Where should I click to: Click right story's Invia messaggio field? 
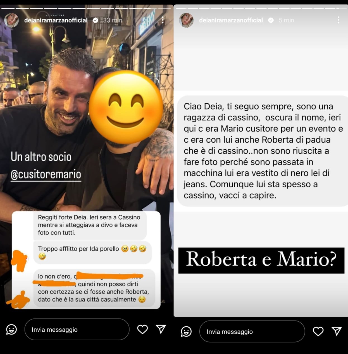pos(252,331)
